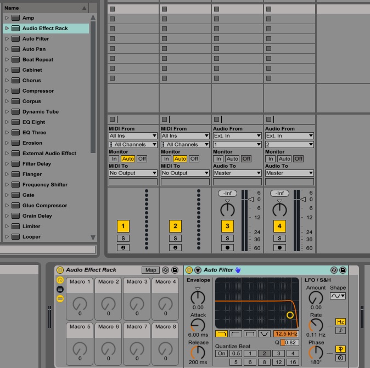Solo track 1
Screen dimensions: 370x368
[x=123, y=239]
